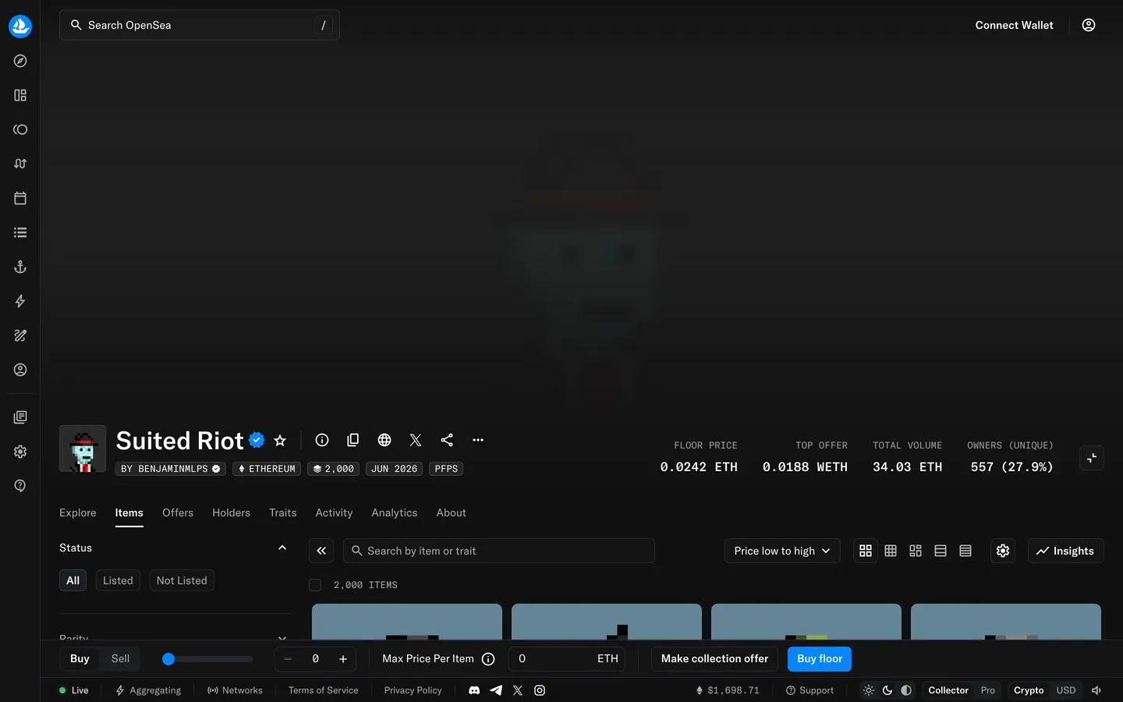This screenshot has height=702, width=1123.
Task: Toggle sound with the speaker icon
Action: [x=1096, y=690]
